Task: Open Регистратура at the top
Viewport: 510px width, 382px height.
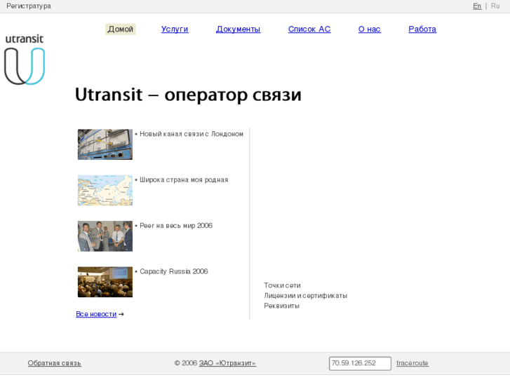Action: (x=29, y=6)
